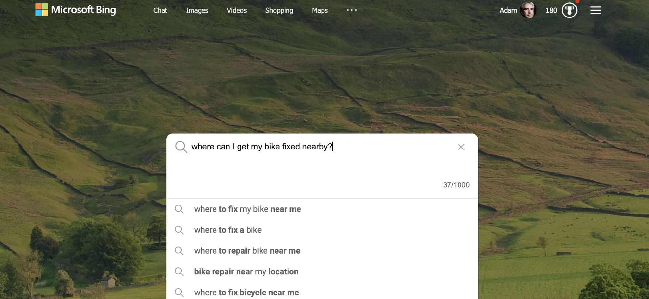649x299 pixels.
Task: Click the 180 rewards points counter
Action: 551,10
